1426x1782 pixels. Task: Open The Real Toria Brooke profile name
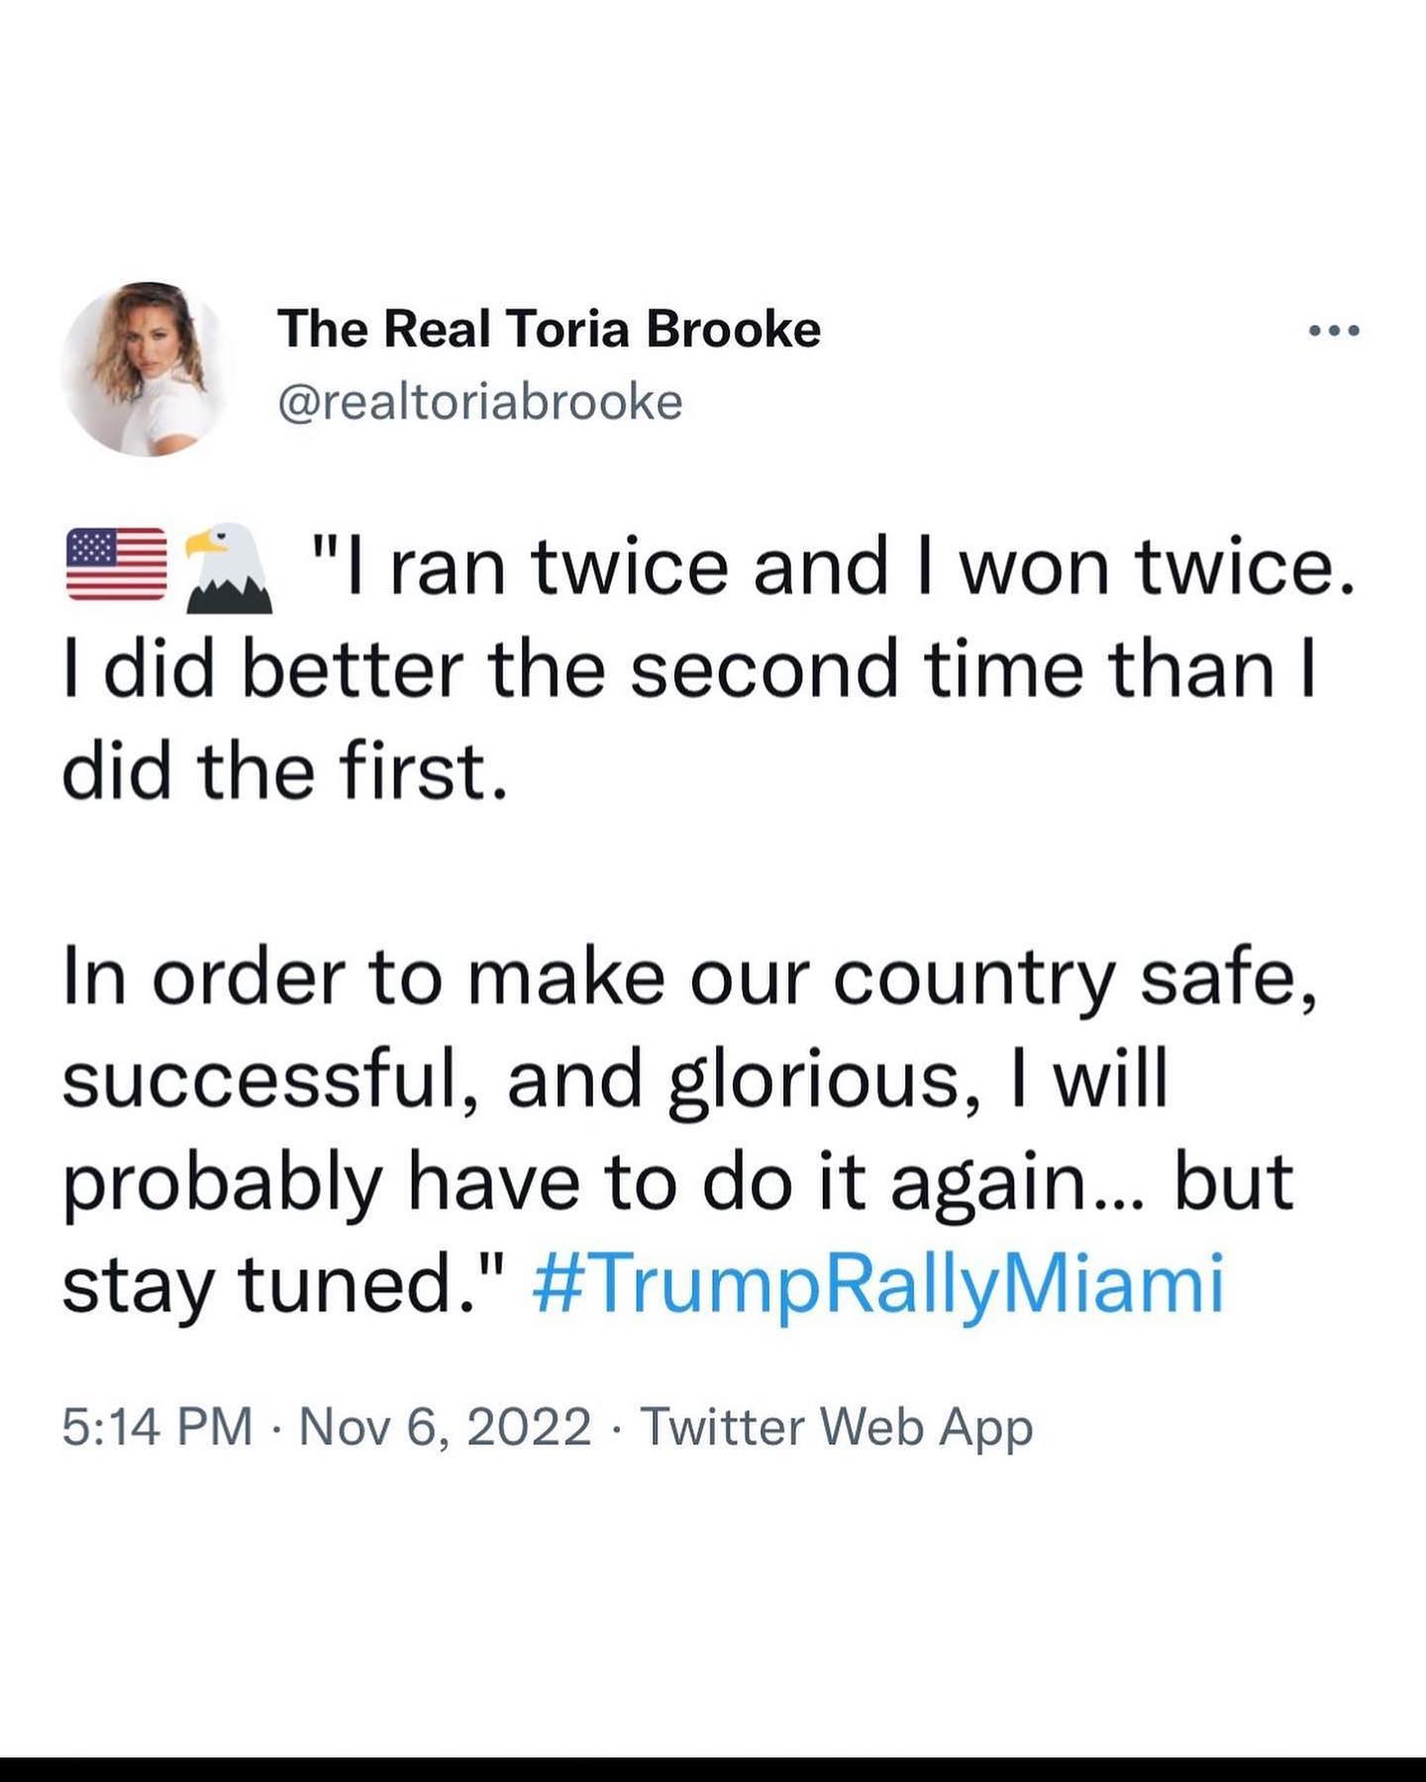[549, 329]
